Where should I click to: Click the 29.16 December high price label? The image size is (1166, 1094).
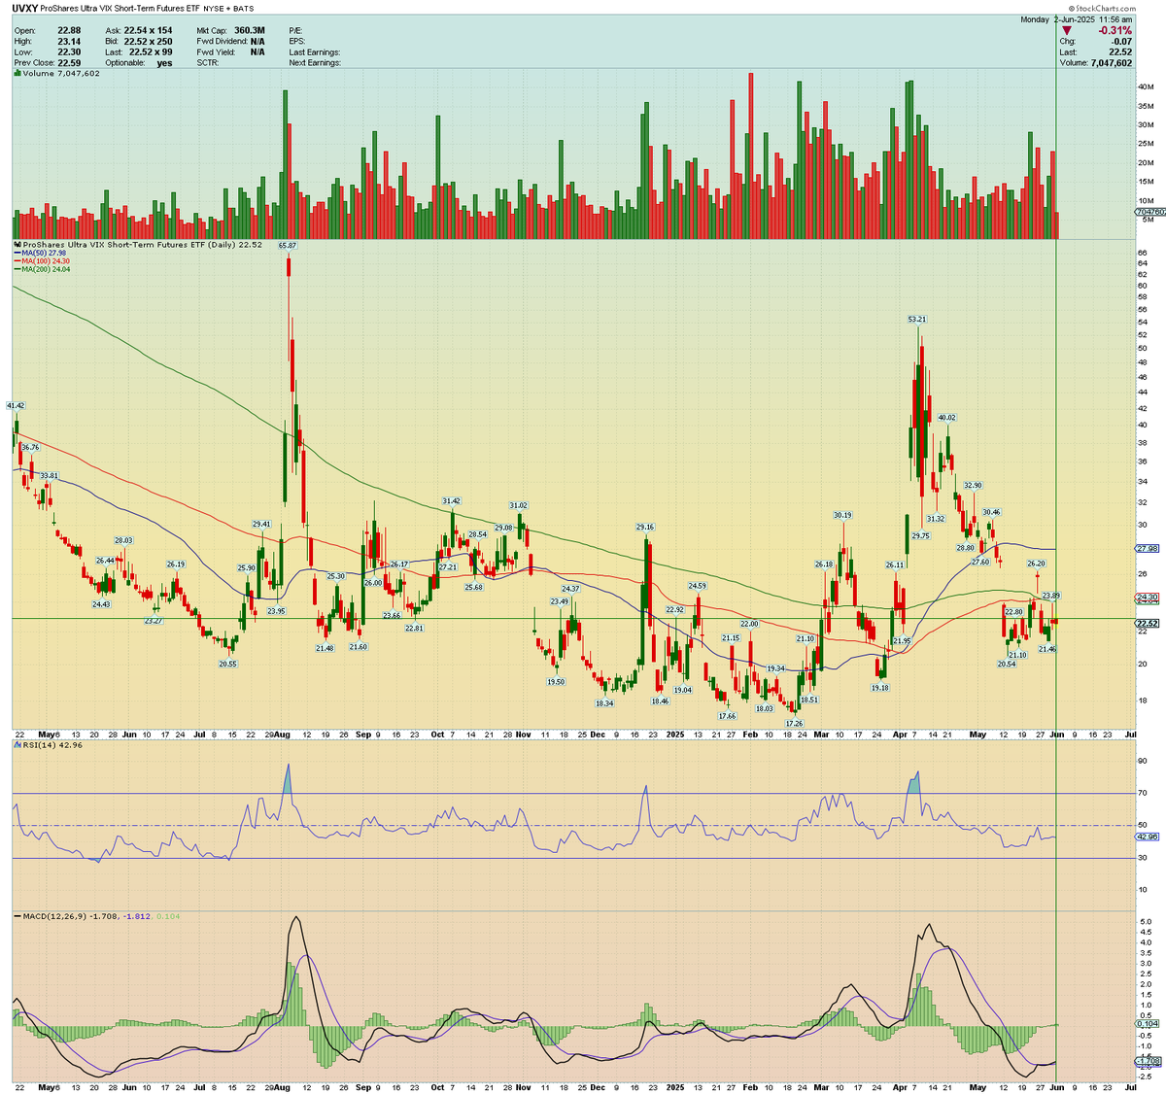pos(645,527)
